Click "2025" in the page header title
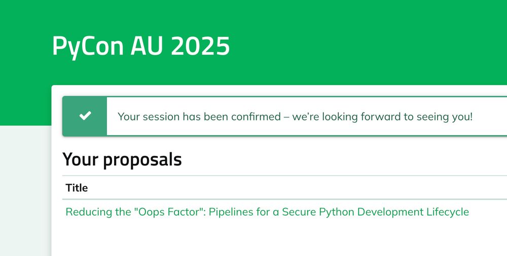Viewport: 507px width, 256px height. (x=200, y=46)
